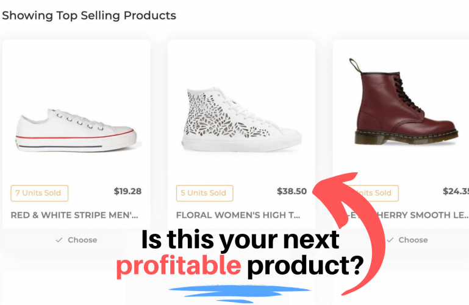This screenshot has width=469, height=305.
Task: Open the white low-top sneaker image
Action: tap(77, 131)
